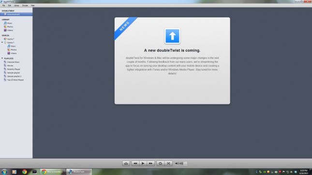Adjust the player volume bar slider
Screen dimensions: 312x175
183,163
